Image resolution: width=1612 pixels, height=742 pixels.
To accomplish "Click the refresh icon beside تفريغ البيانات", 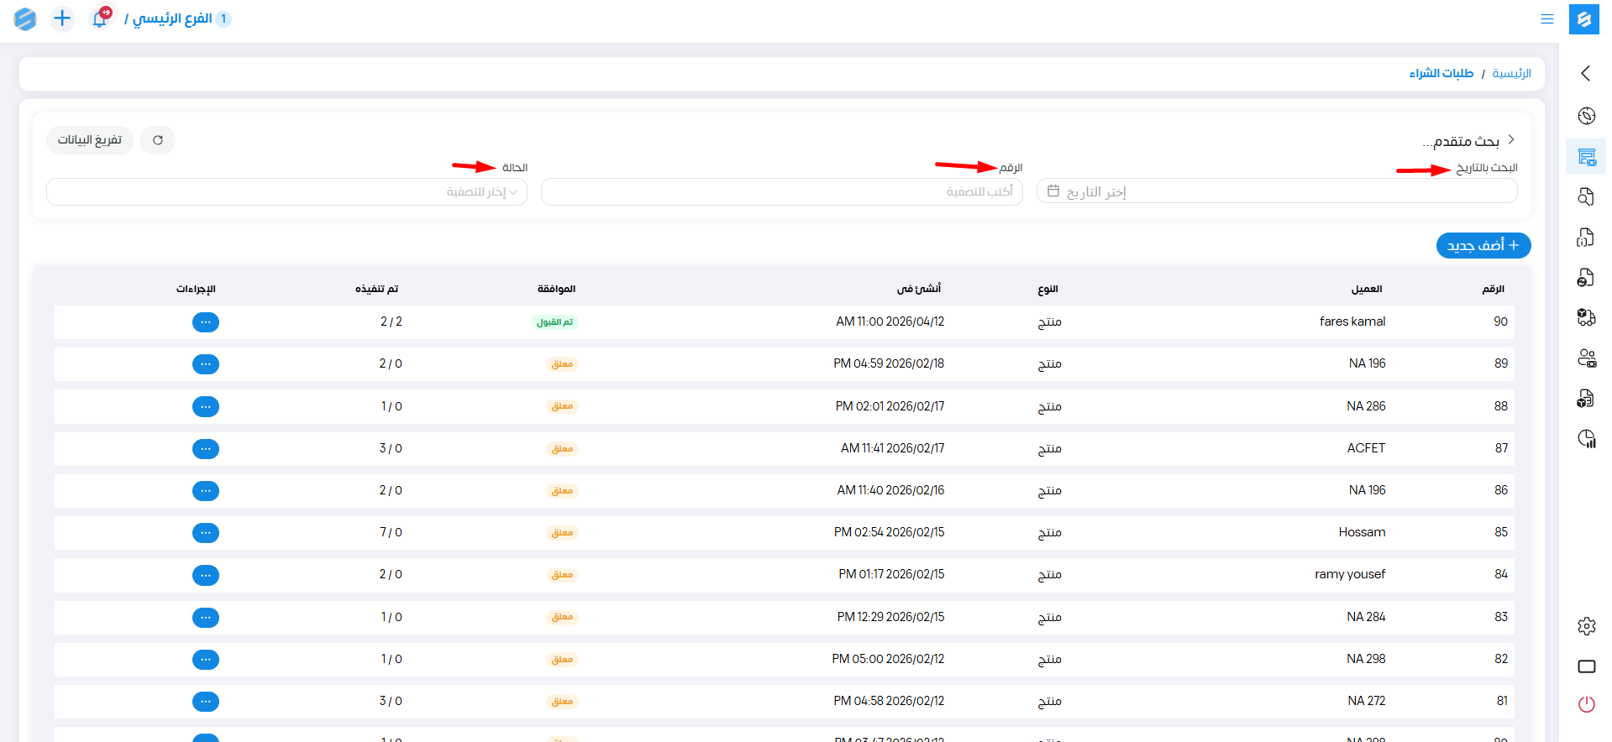I will (158, 140).
